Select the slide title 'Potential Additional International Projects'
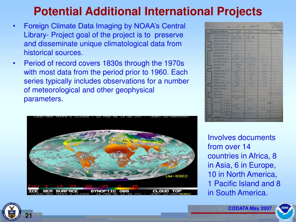This screenshot has height=222, width=296. (148, 11)
